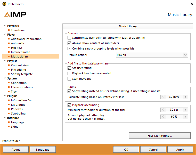Screen dimensions: 196x155
Task: Open the Default action dropdown
Action: (152, 55)
